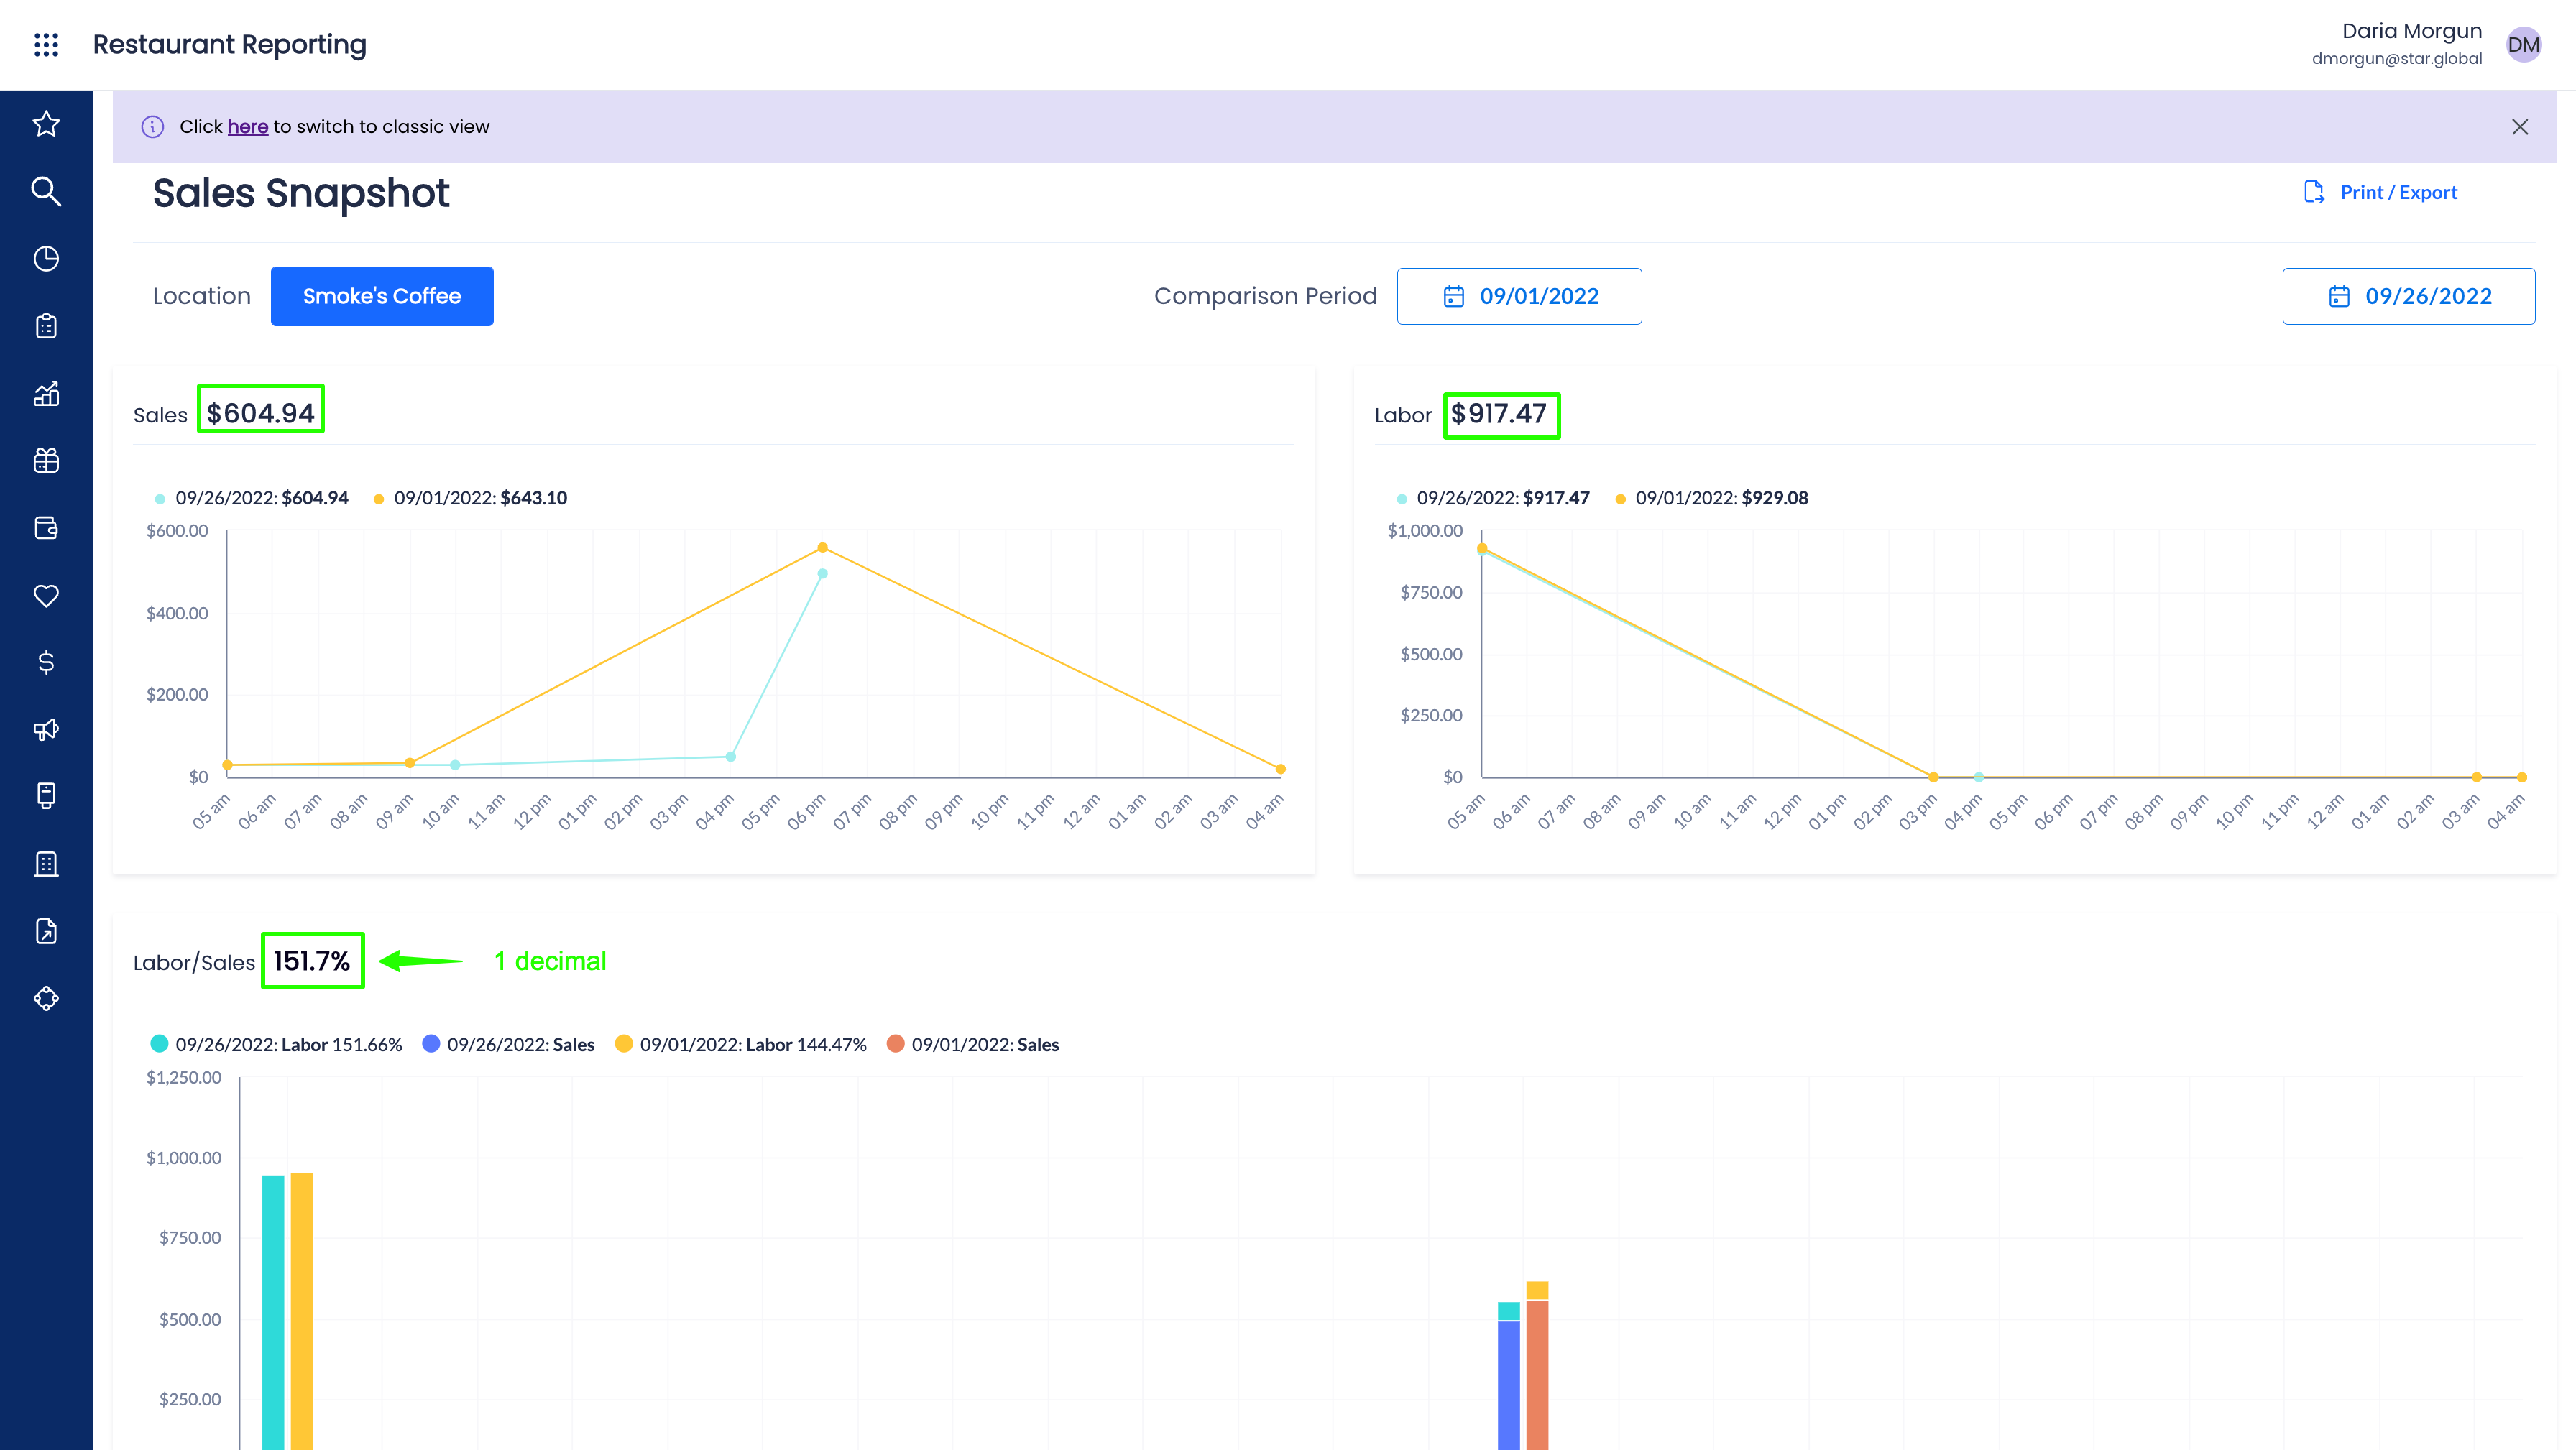Click the dmorgun@star.global email
This screenshot has height=1450, width=2576.
coord(2397,58)
